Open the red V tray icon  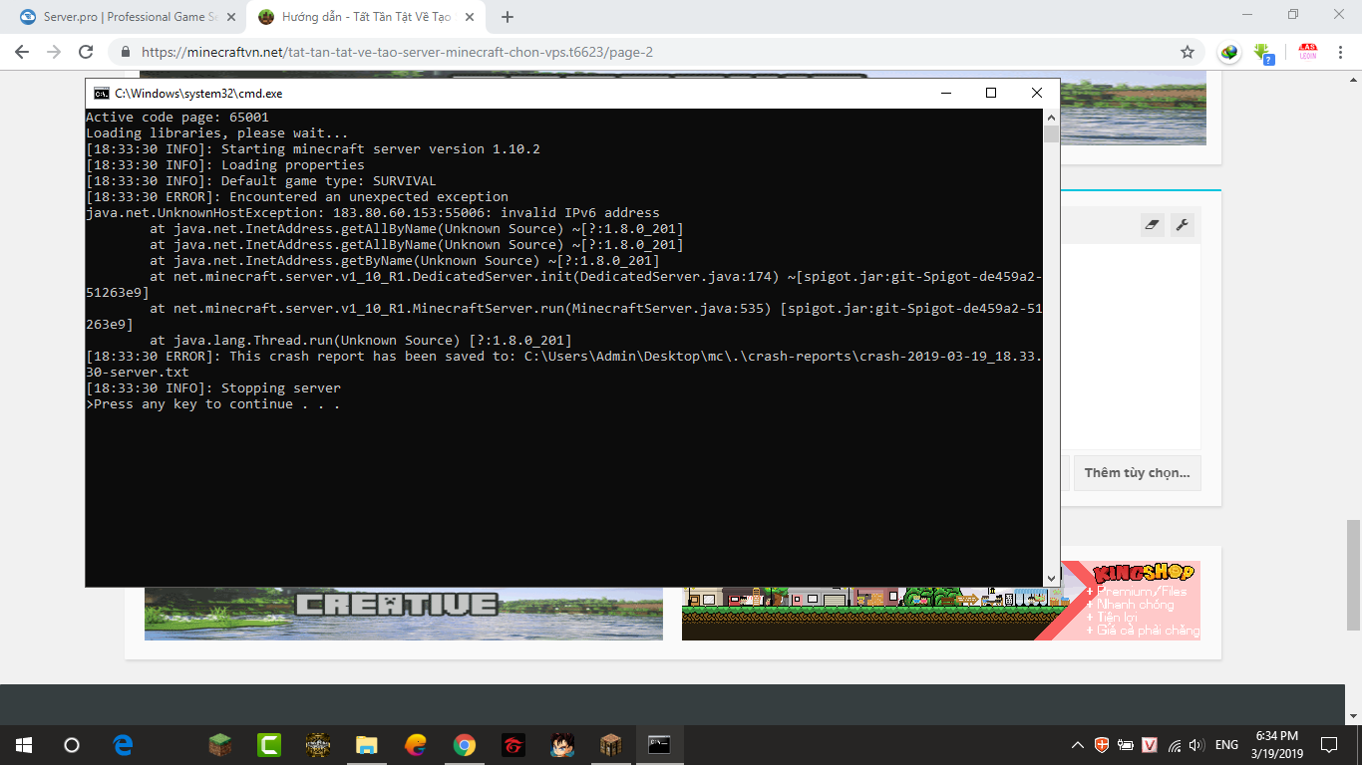(1150, 744)
